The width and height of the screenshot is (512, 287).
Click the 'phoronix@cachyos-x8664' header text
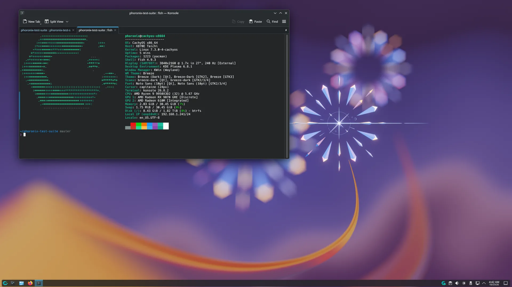coord(145,36)
